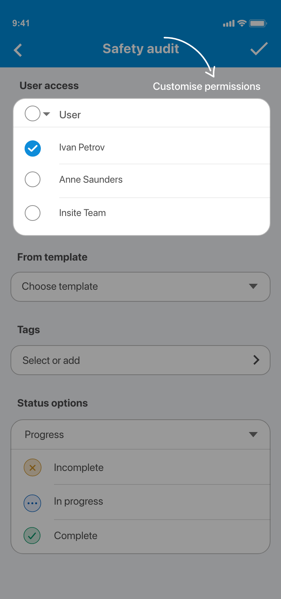
Task: Tap the Wi-Fi icon in status bar
Action: pos(242,23)
